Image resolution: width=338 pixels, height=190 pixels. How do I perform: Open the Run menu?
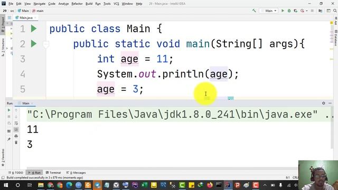[98, 4]
